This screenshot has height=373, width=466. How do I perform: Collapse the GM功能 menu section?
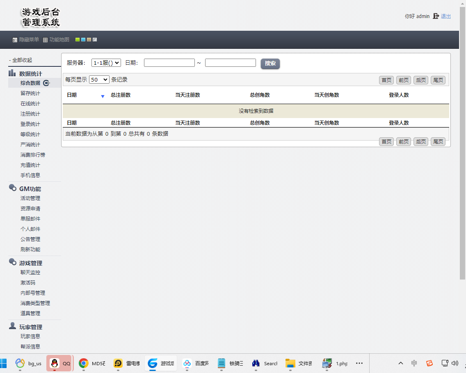(30, 189)
